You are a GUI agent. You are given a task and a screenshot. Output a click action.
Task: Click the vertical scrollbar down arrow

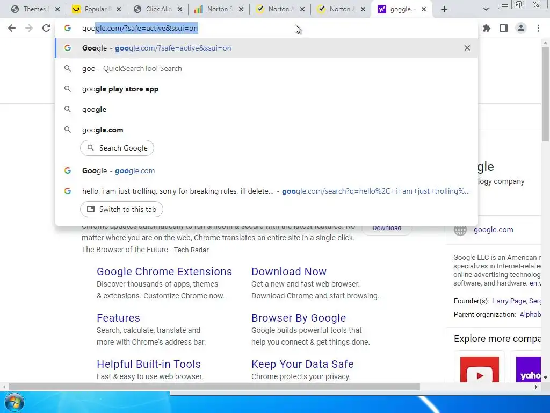coord(545,377)
